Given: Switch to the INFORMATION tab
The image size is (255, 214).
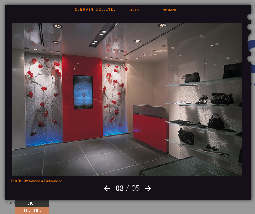Looking at the screenshot, I should 32,210.
